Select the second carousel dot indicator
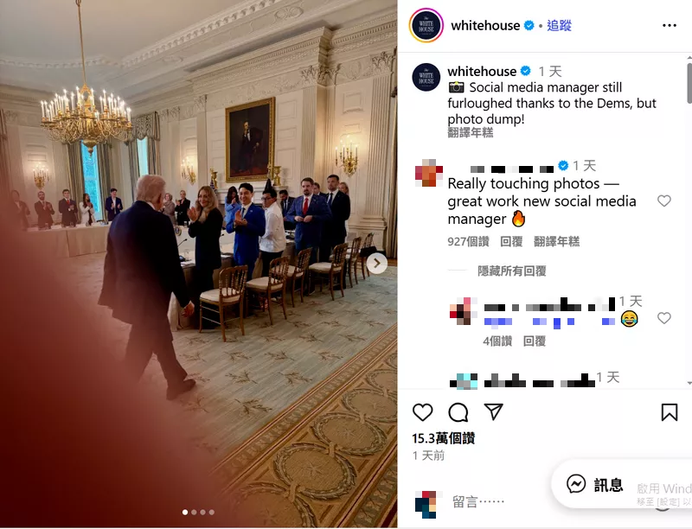Screen dimensions: 692x529 (x=194, y=513)
